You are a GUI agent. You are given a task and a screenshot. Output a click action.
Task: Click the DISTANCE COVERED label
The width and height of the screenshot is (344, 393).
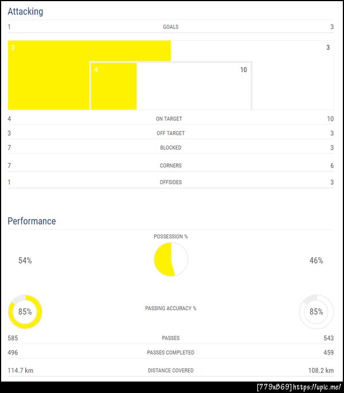tap(170, 371)
